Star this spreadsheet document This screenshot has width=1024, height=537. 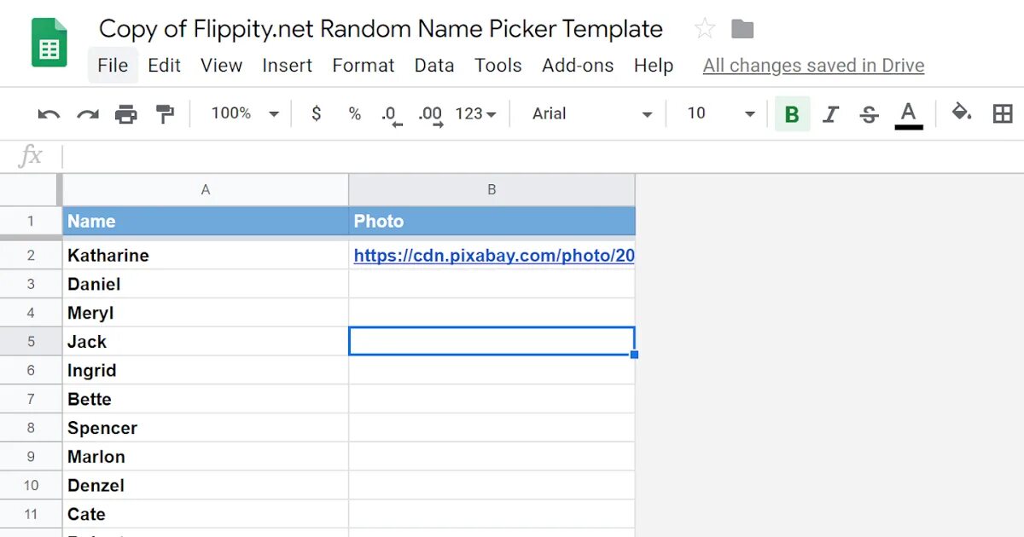[x=704, y=29]
